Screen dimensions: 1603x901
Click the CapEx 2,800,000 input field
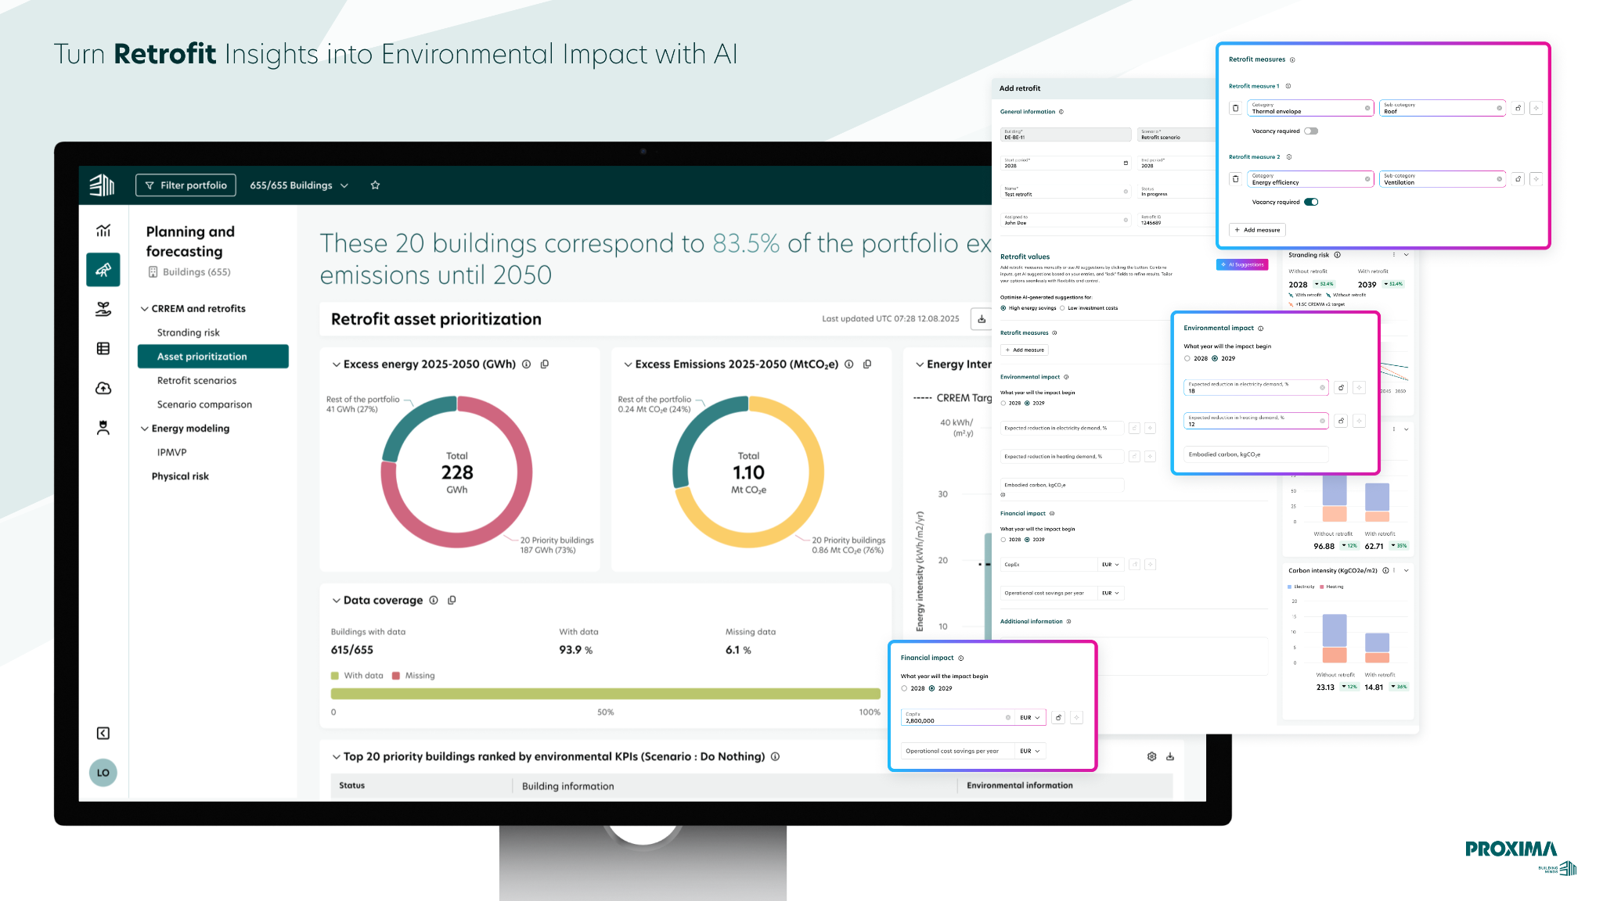[958, 717]
